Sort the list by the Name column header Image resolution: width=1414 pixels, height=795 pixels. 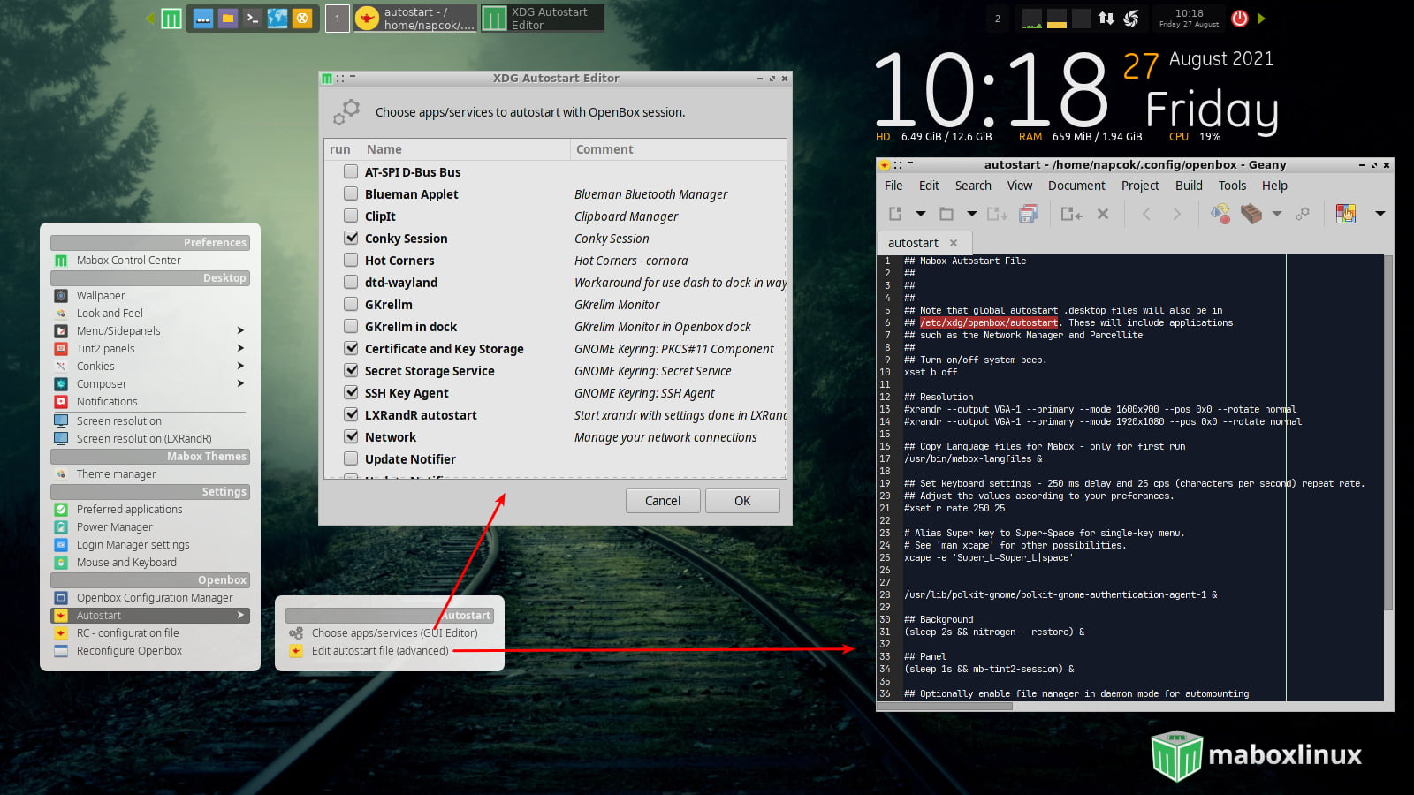465,149
